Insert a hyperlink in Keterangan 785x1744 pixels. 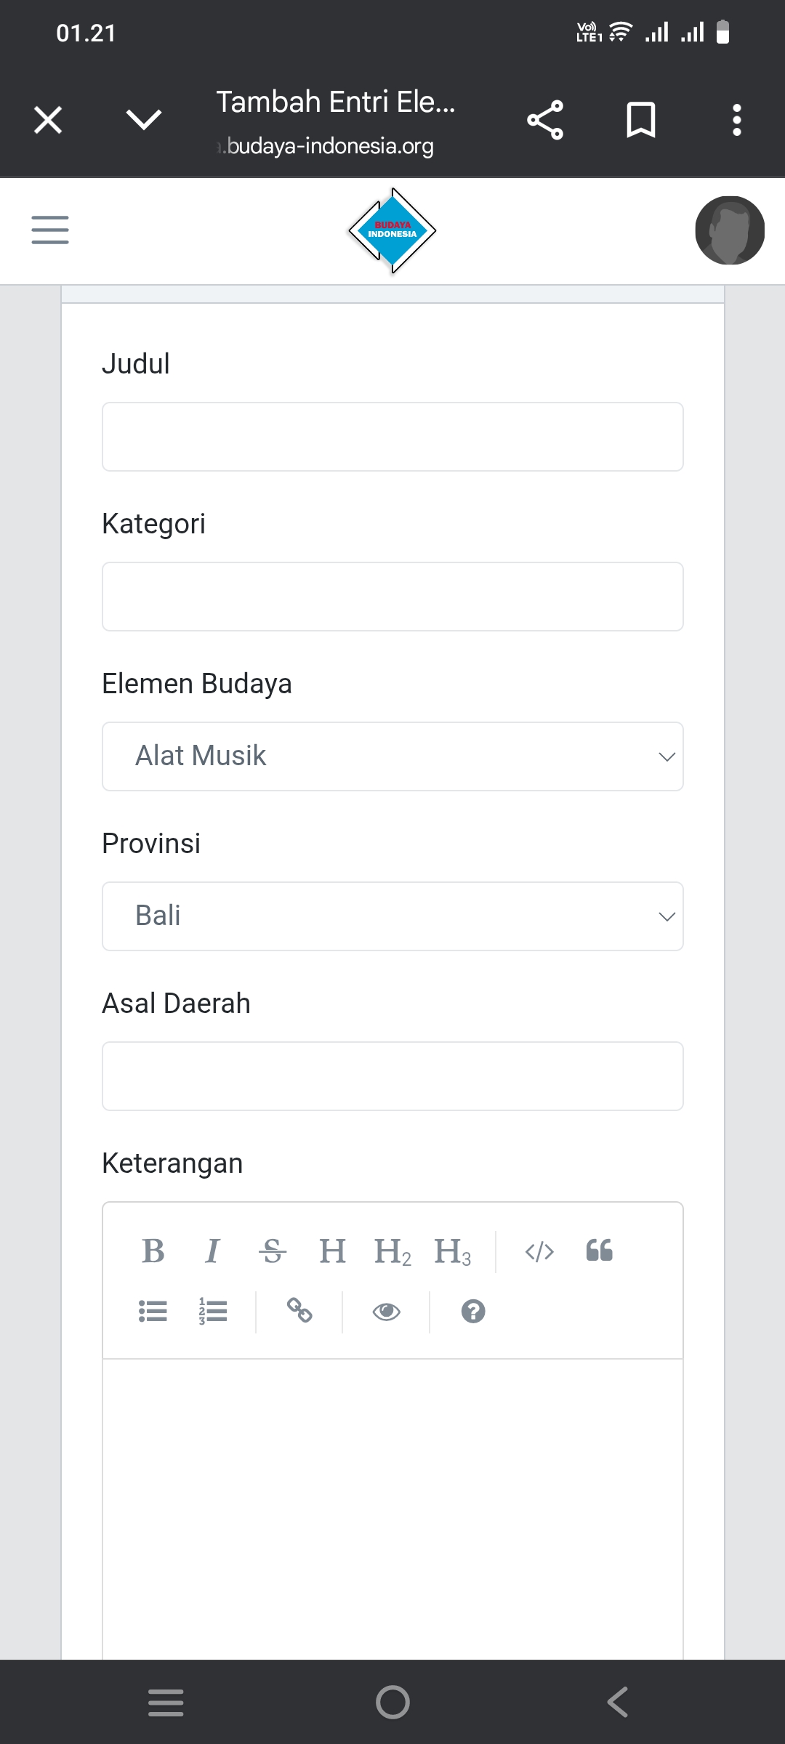(x=299, y=1312)
